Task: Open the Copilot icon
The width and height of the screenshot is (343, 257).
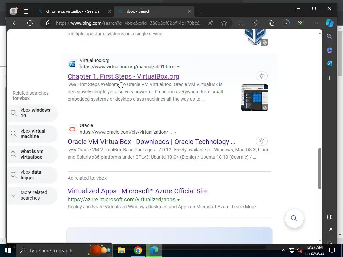Action: (x=330, y=23)
